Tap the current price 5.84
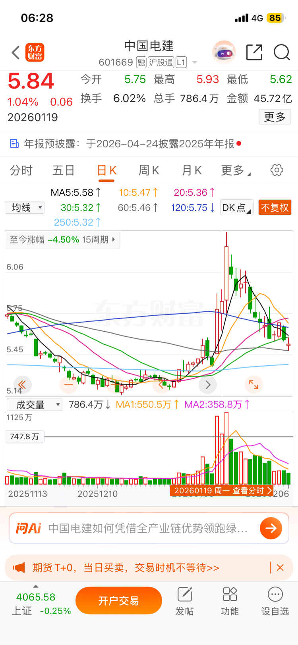298x645 pixels. click(31, 81)
